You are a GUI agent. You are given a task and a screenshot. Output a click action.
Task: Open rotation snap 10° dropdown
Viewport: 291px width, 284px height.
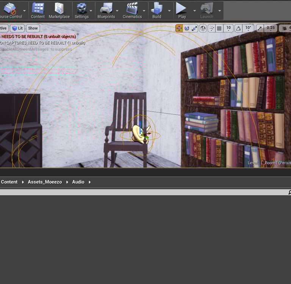click(248, 28)
